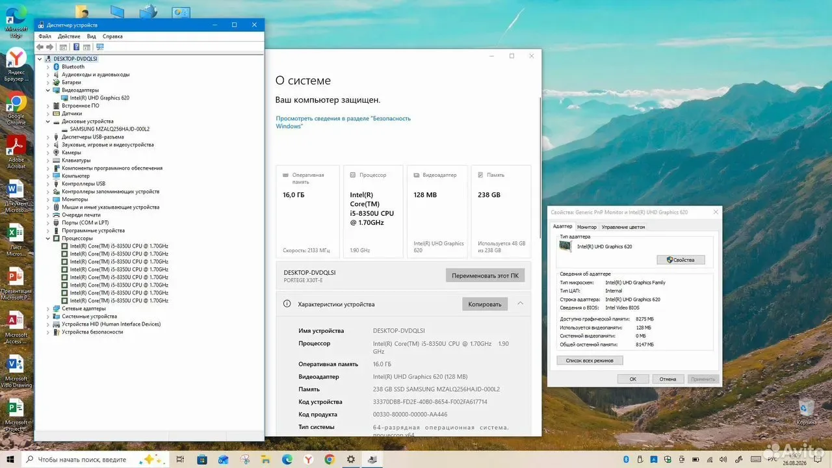
Task: Click the taskbar search box
Action: click(94, 460)
